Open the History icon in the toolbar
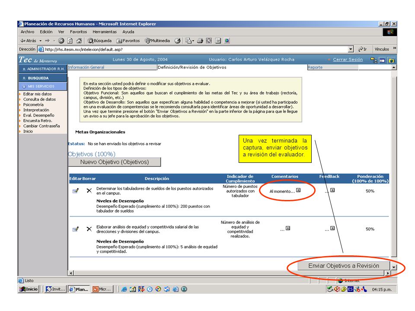The image size is (415, 311). click(x=178, y=41)
